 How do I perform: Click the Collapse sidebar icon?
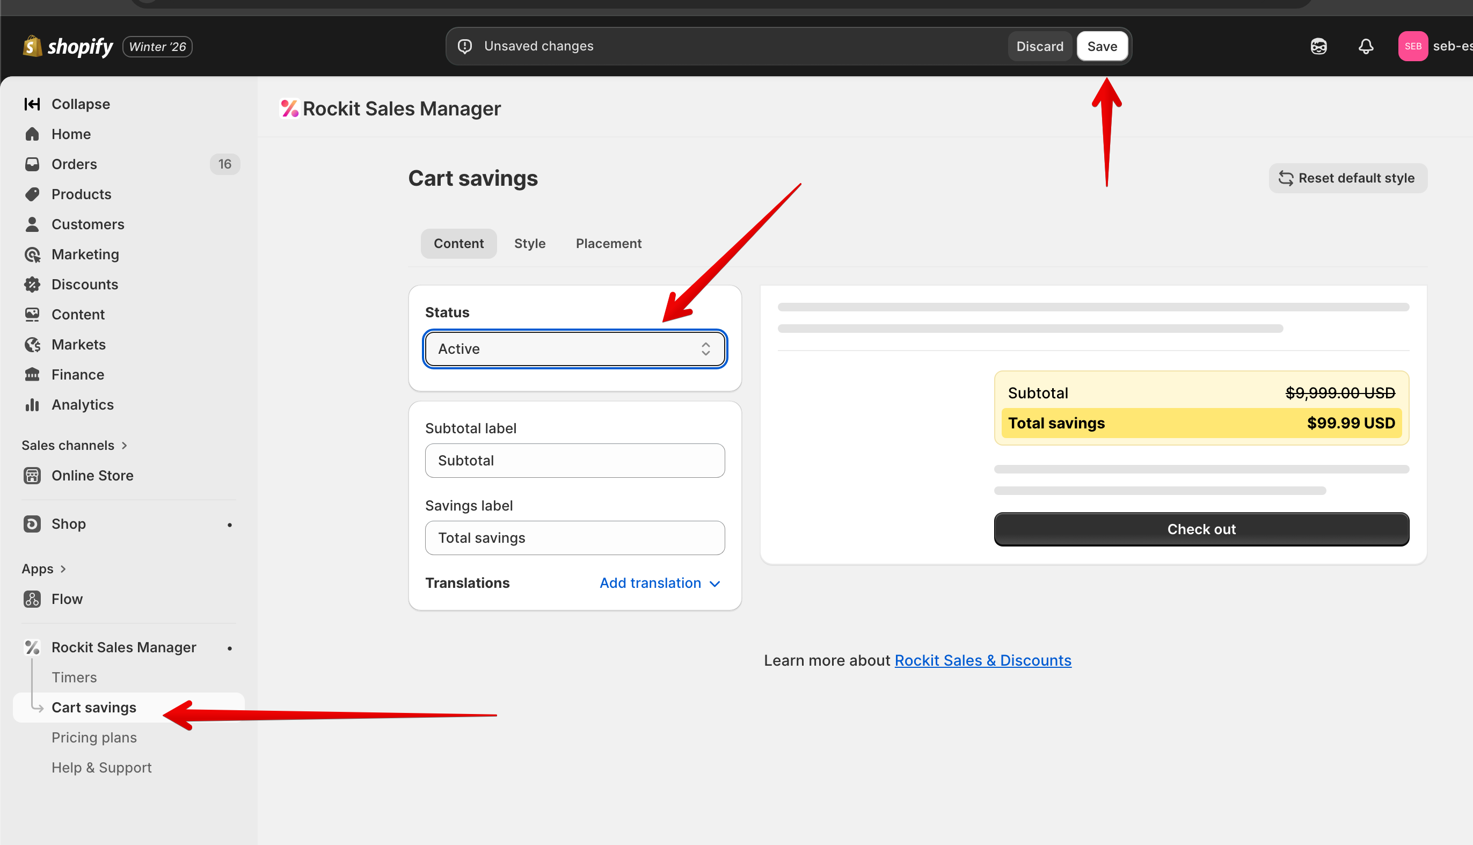32,104
